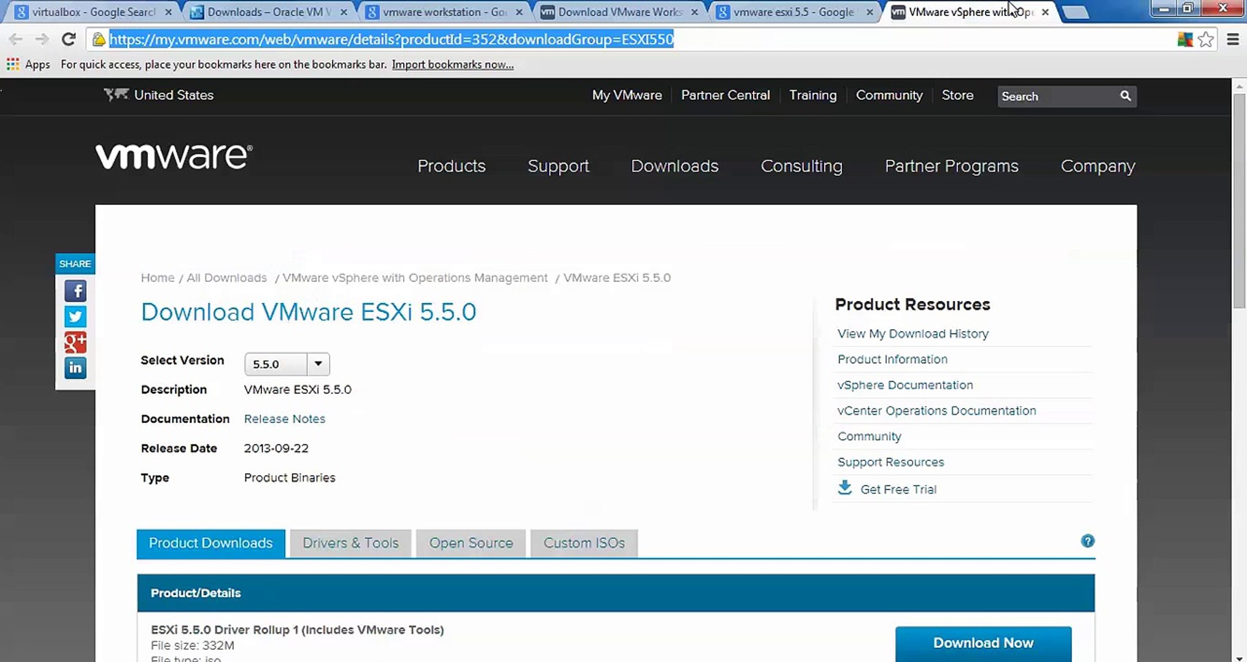
Task: View My Download History
Action: pyautogui.click(x=913, y=333)
